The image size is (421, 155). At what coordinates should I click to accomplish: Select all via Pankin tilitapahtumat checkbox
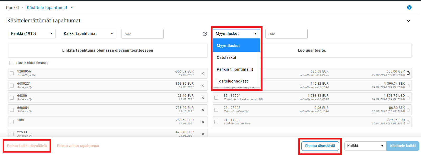pyautogui.click(x=12, y=63)
